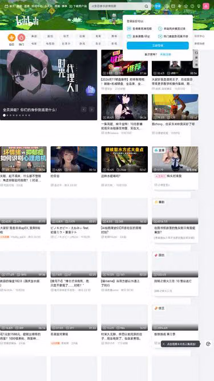Select the 国创 channel category
Image resolution: width=214 pixels, height=381 pixels.
pos(50,36)
